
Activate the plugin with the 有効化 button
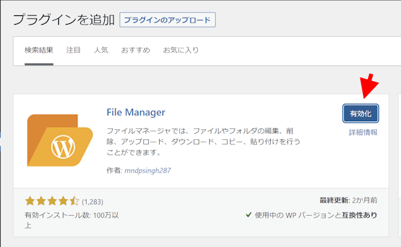(361, 114)
